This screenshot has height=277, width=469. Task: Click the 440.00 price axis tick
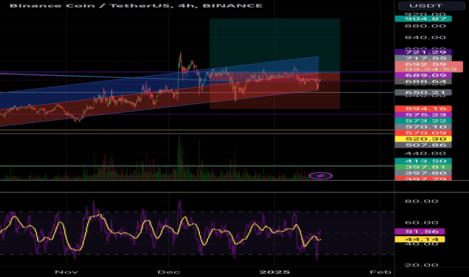pyautogui.click(x=425, y=154)
